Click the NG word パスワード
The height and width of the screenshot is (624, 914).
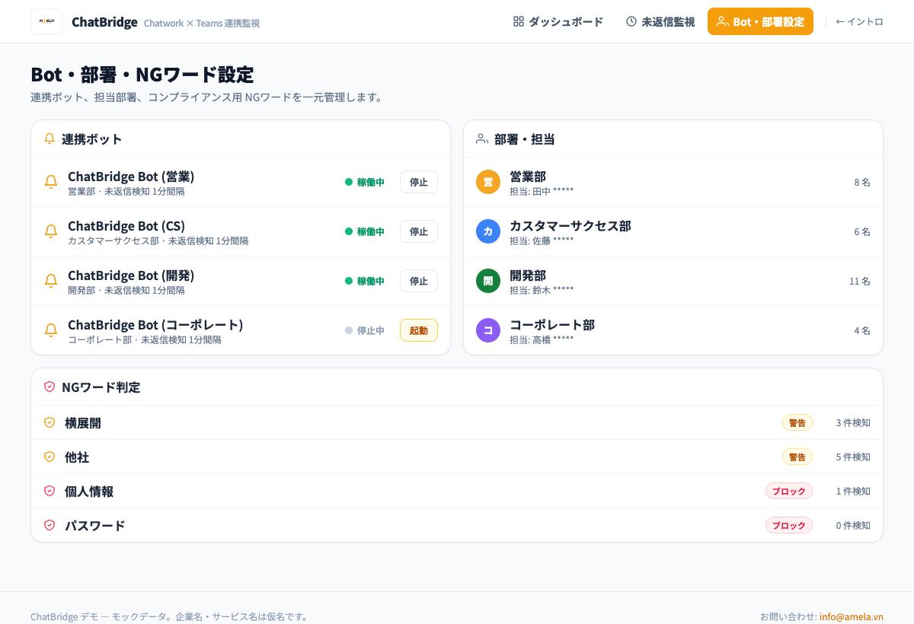pyautogui.click(x=95, y=525)
